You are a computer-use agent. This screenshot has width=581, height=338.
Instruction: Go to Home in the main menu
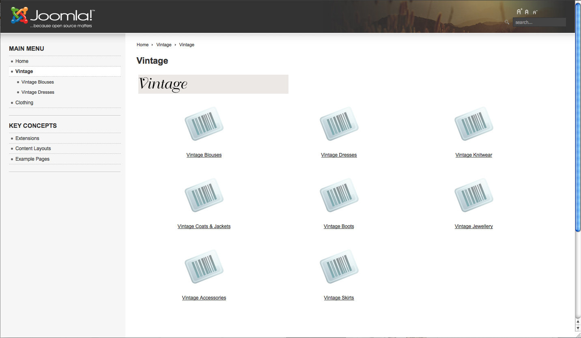pyautogui.click(x=22, y=61)
